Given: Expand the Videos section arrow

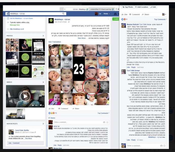Looking at the screenshot, I should tap(44, 82).
